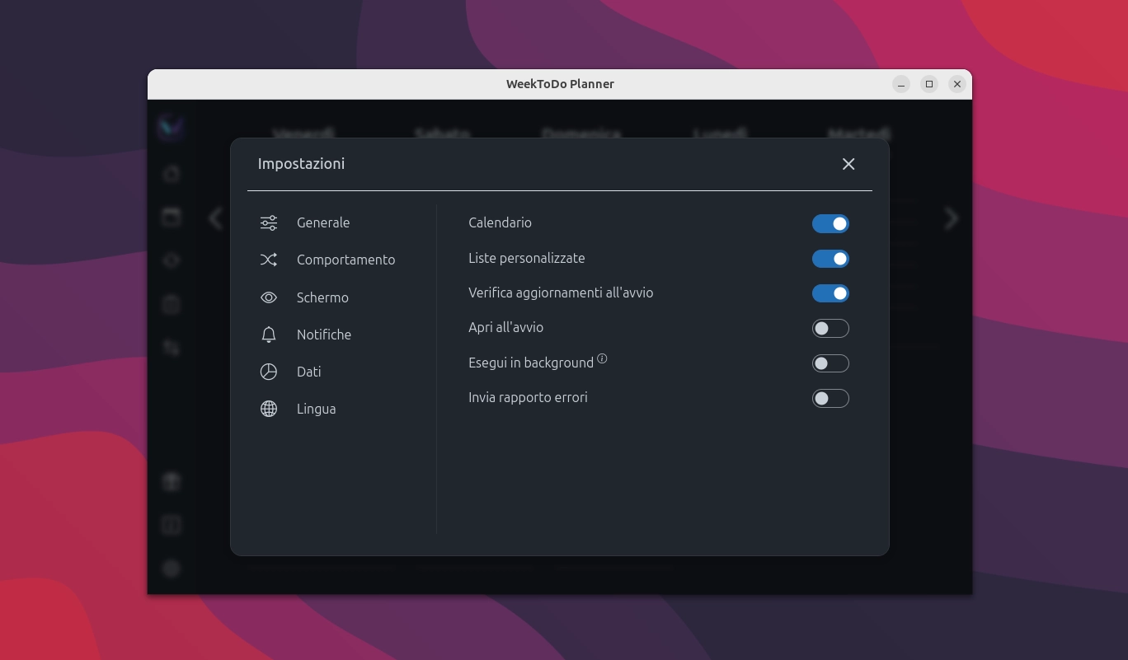Viewport: 1128px width, 660px height.
Task: Close the Impostazioni dialog with X
Action: [x=848, y=164]
